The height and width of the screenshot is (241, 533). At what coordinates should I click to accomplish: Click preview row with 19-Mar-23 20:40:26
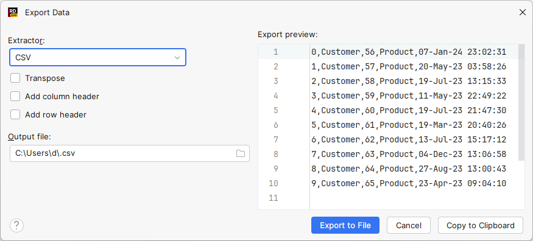409,125
